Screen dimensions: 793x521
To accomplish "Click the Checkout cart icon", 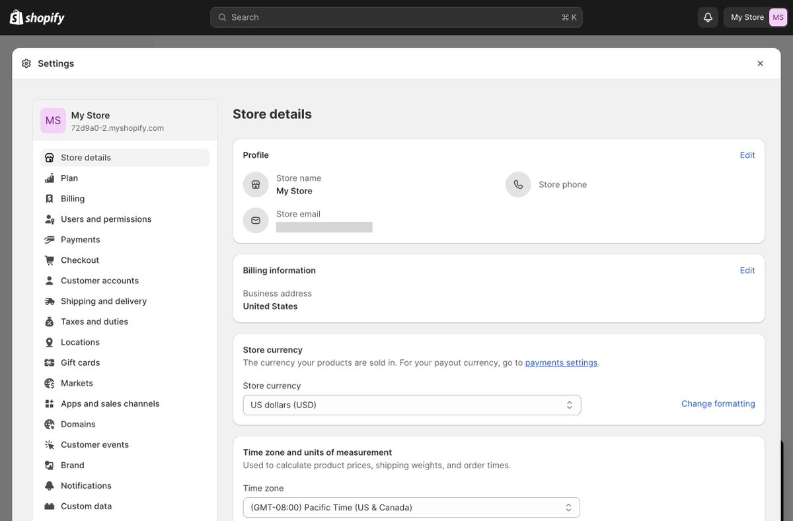I will click(50, 260).
